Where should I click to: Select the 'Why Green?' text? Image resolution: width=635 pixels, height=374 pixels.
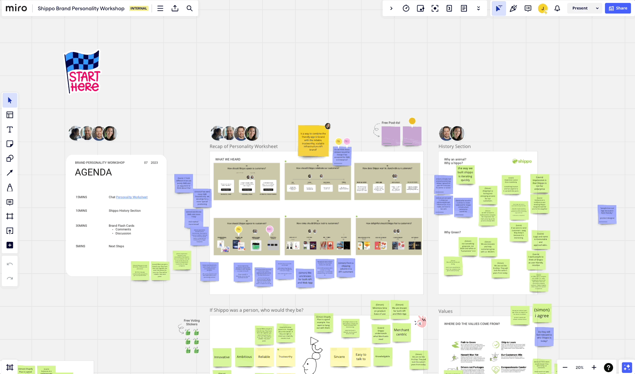[x=452, y=232]
